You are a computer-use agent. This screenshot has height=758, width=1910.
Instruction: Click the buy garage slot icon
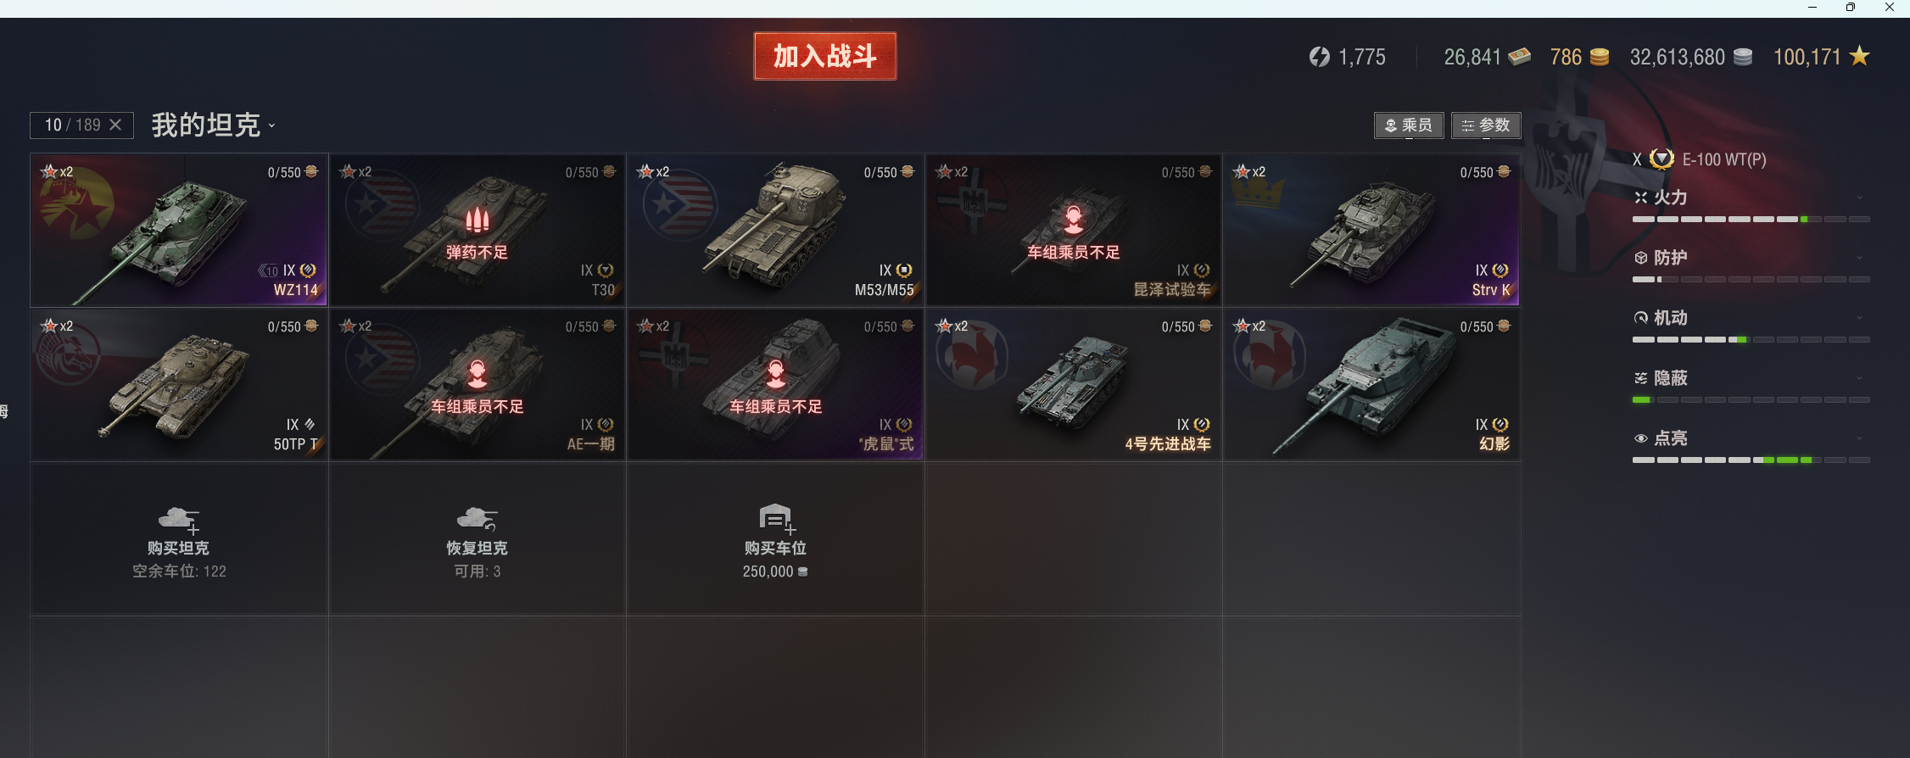point(777,518)
